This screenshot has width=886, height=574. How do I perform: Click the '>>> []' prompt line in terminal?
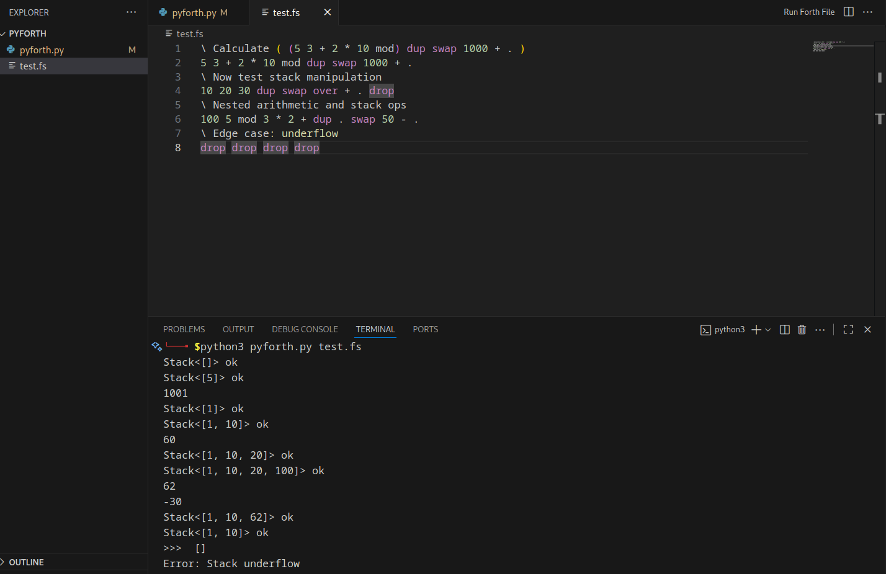(184, 548)
